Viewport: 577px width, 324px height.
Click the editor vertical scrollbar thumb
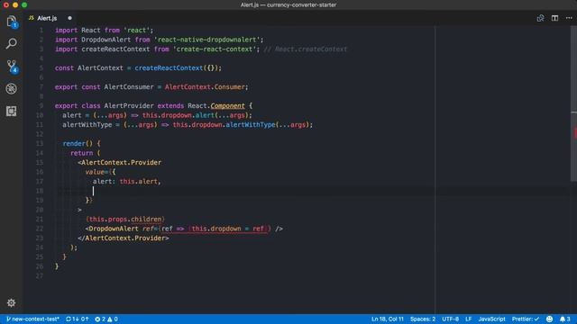573,103
